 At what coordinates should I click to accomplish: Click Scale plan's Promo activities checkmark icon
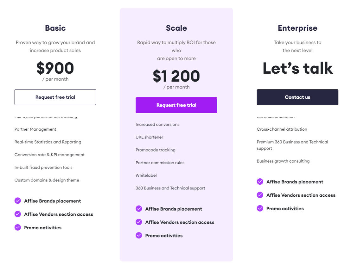pyautogui.click(x=139, y=235)
